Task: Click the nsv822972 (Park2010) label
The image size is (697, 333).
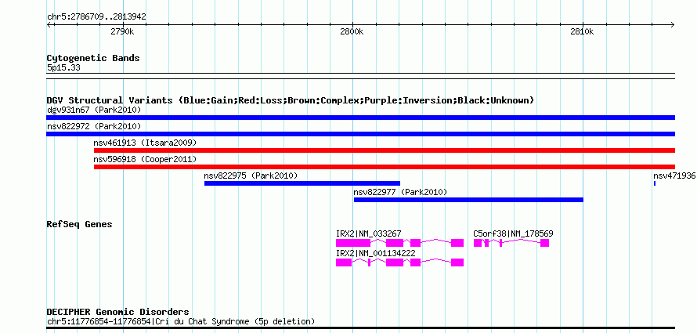Action: pyautogui.click(x=94, y=126)
